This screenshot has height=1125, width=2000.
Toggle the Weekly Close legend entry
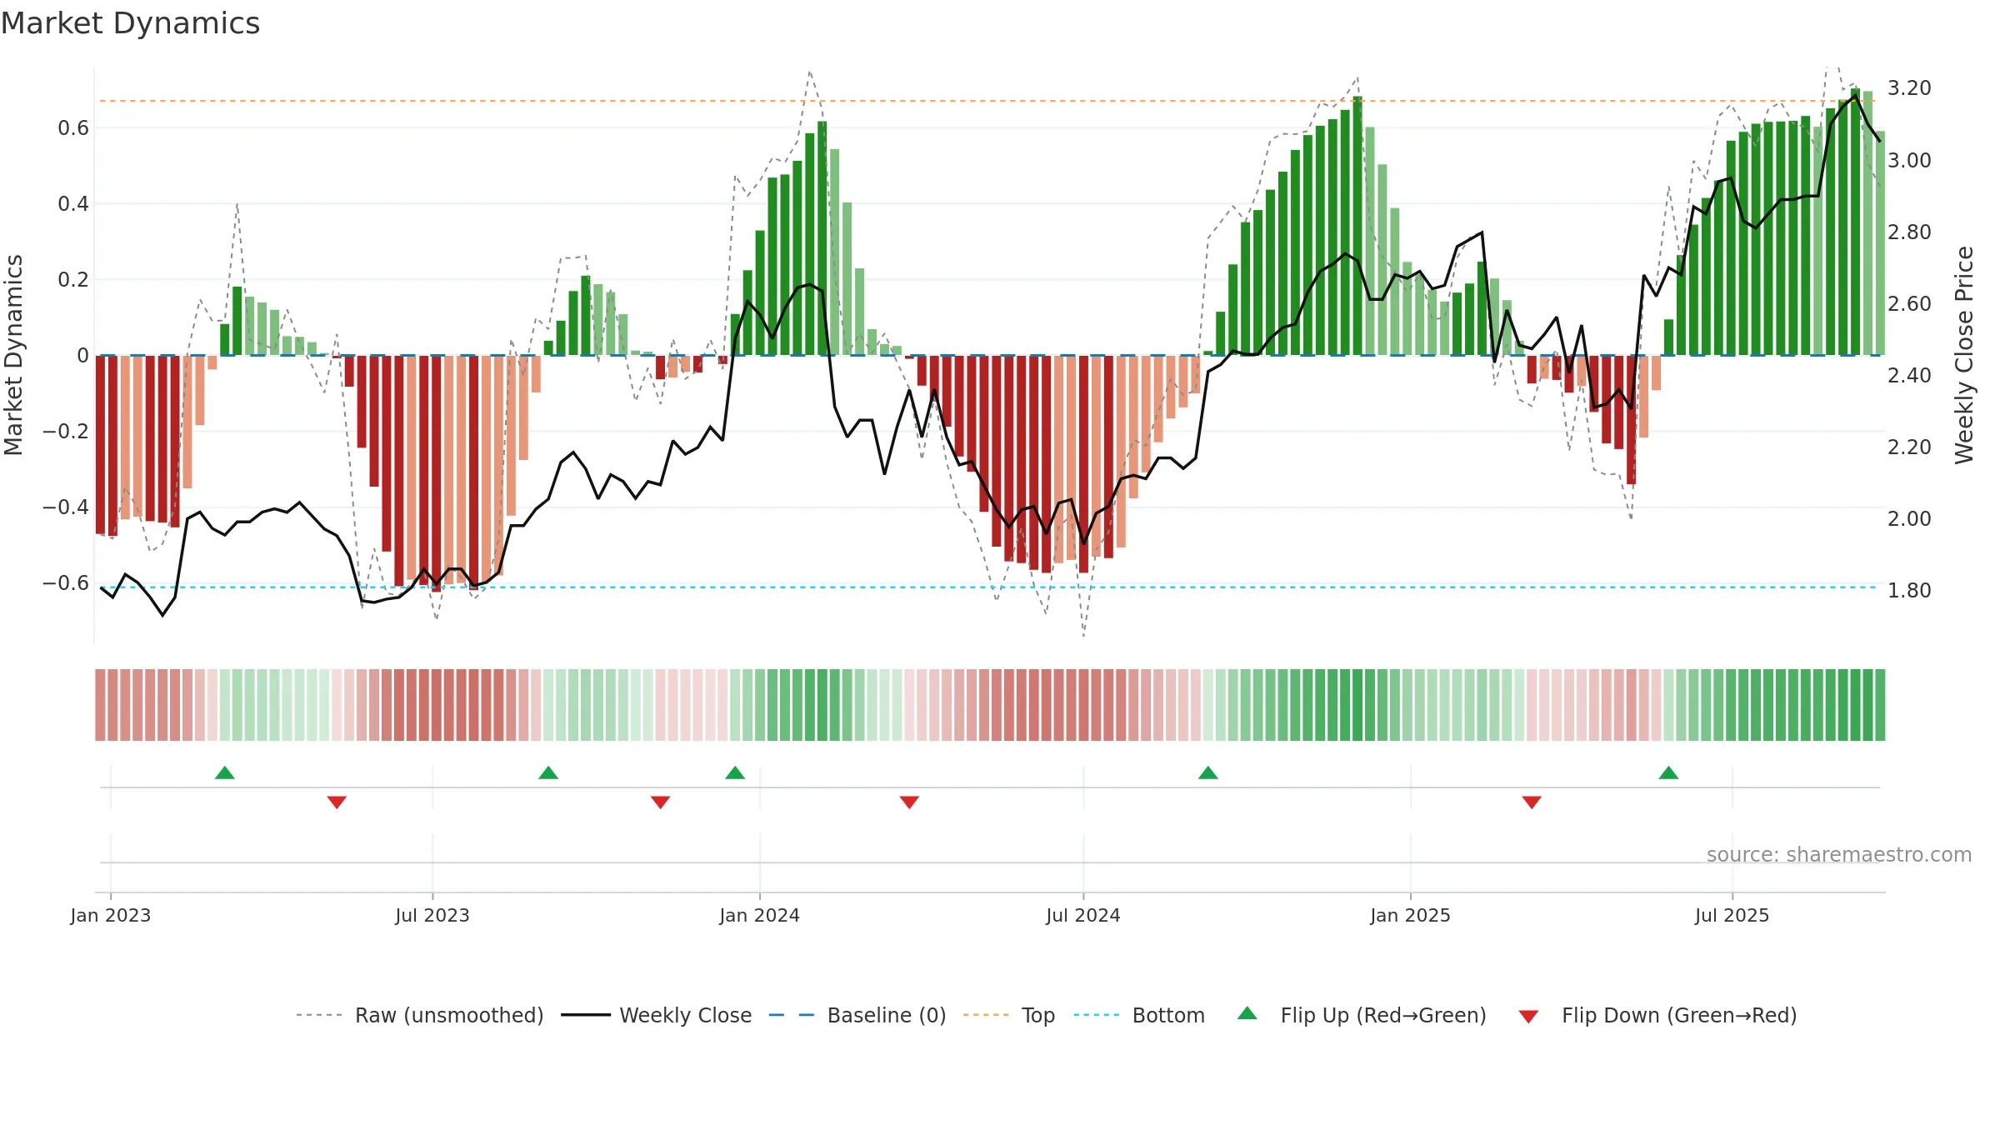coord(657,1015)
